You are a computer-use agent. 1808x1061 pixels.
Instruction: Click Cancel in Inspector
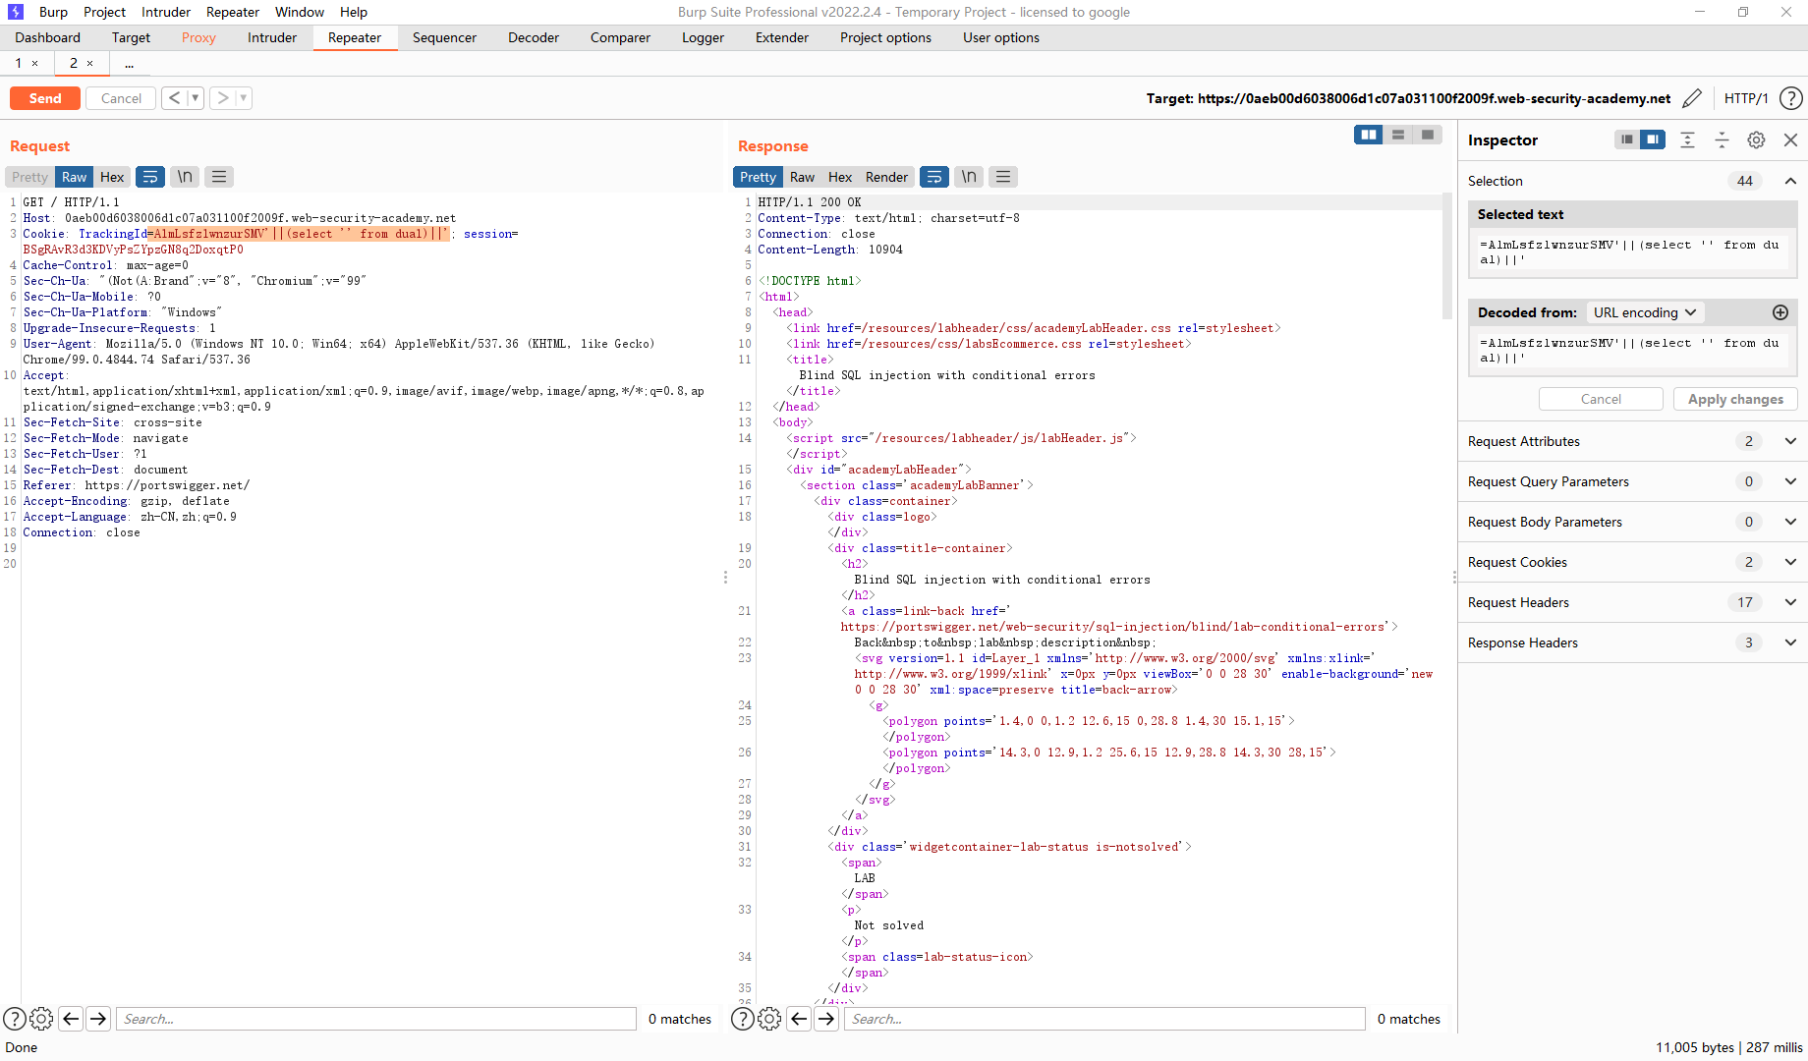1601,399
